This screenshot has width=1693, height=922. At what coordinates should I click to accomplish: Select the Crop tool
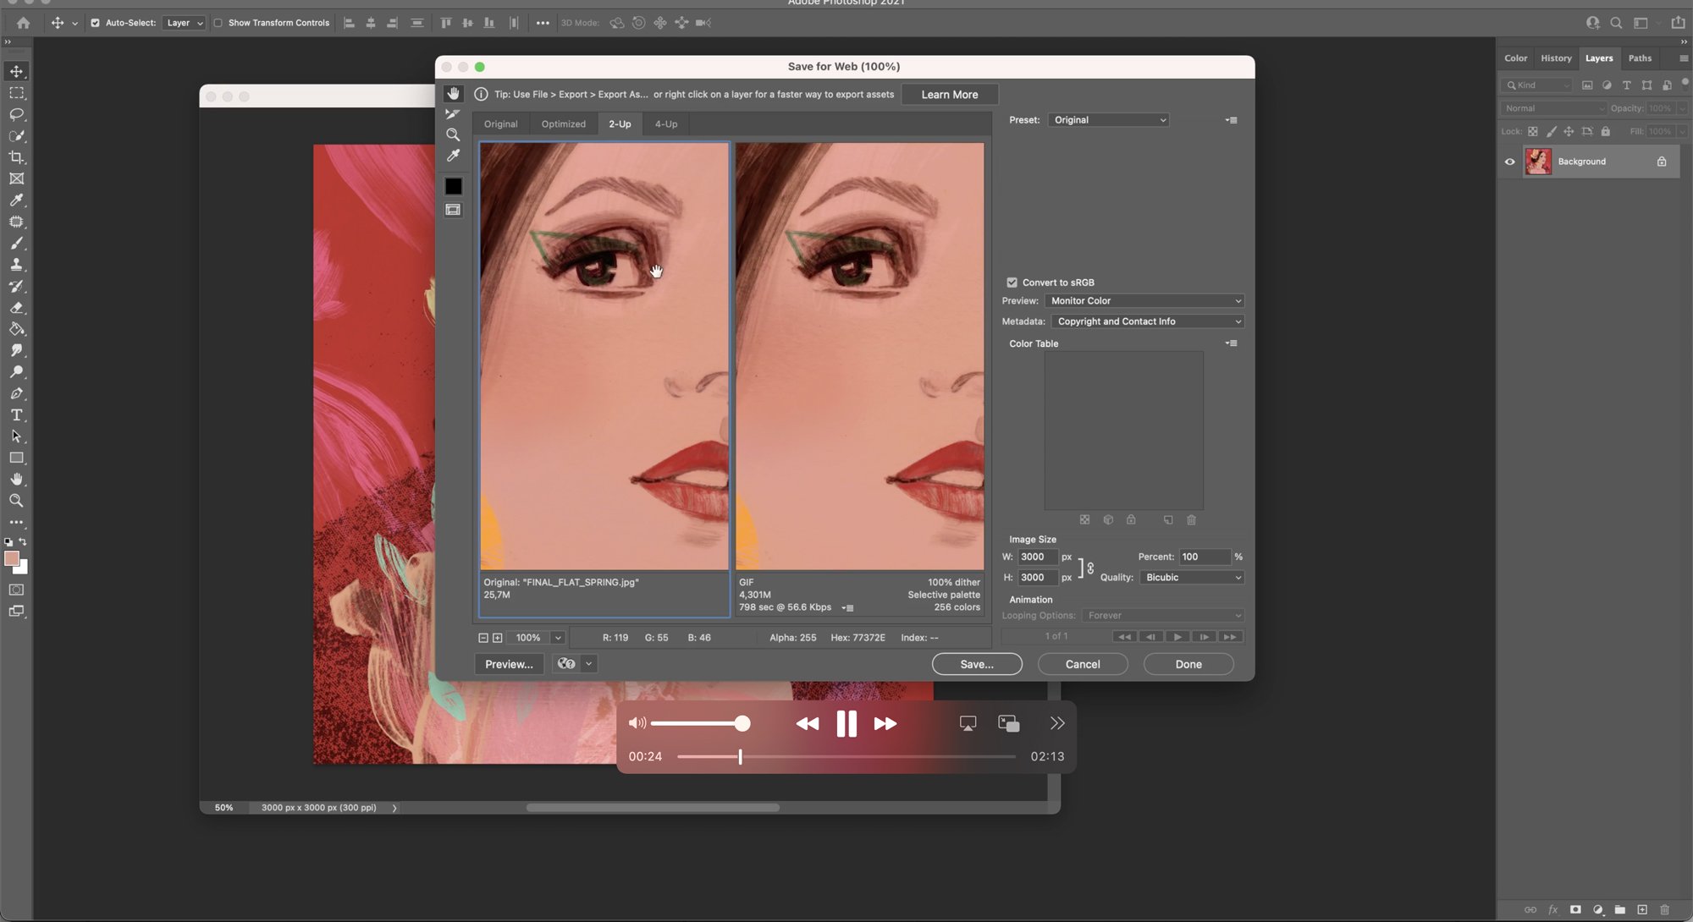[x=16, y=157]
